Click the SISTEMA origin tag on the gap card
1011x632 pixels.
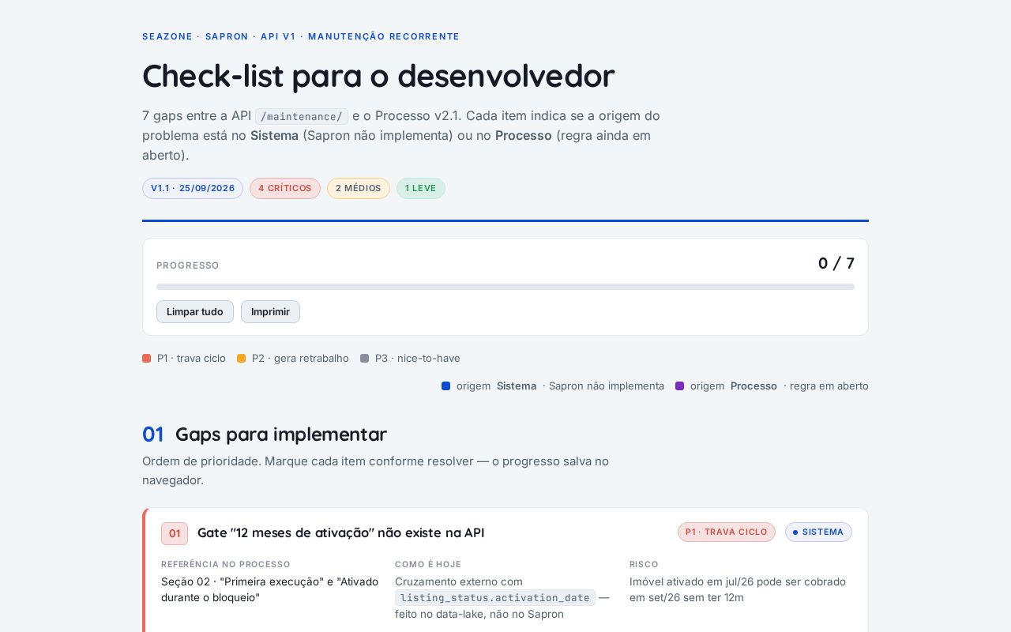[818, 532]
